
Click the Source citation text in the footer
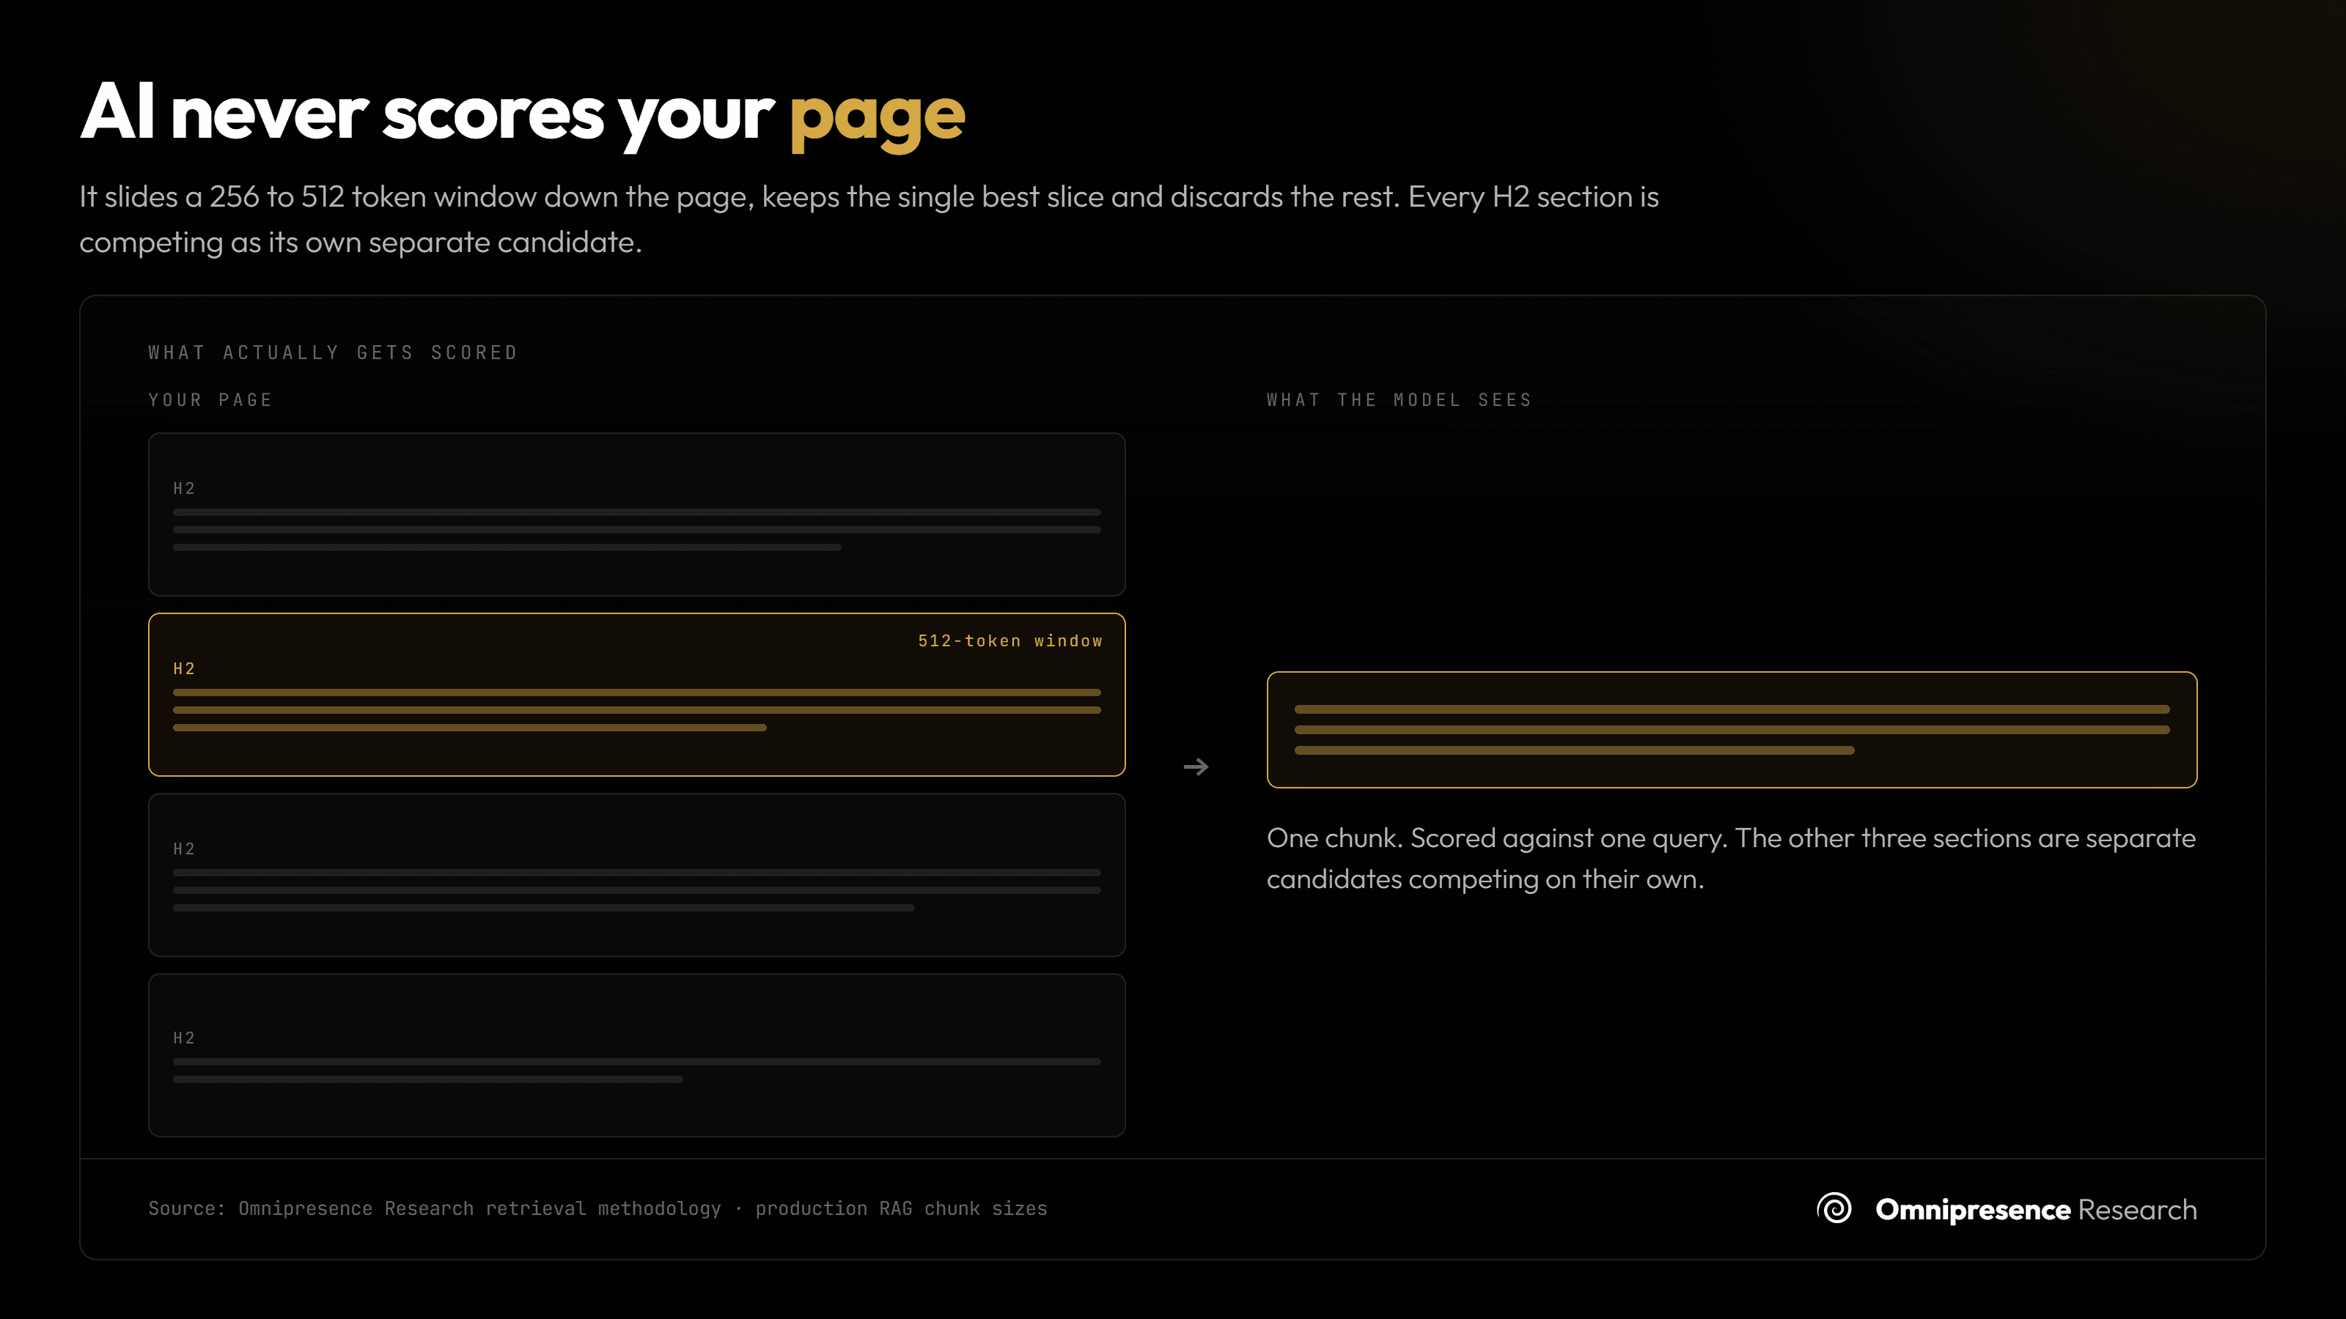click(597, 1209)
